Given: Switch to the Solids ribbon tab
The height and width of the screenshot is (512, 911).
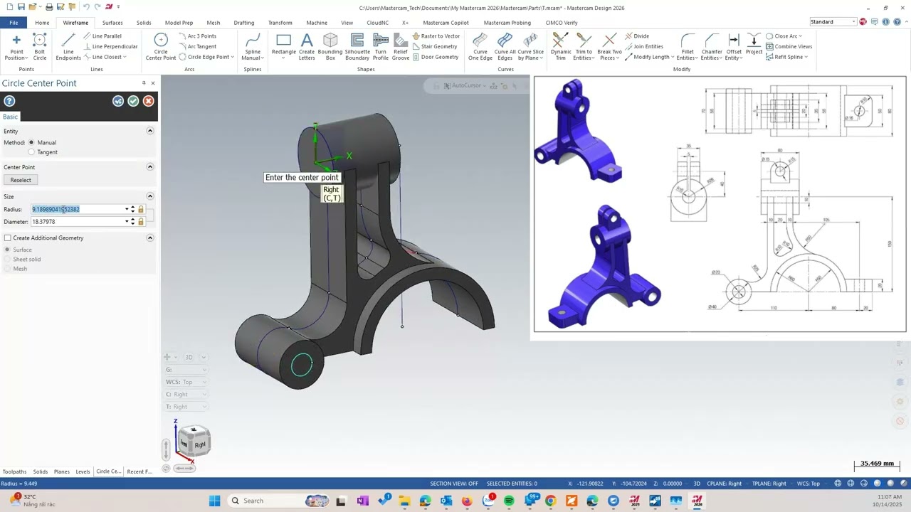Looking at the screenshot, I should click(x=144, y=23).
